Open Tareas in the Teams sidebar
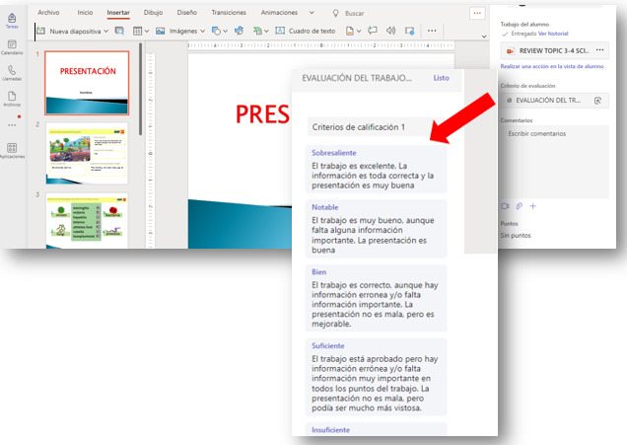Viewport: 627px width, 445px height. 12,21
